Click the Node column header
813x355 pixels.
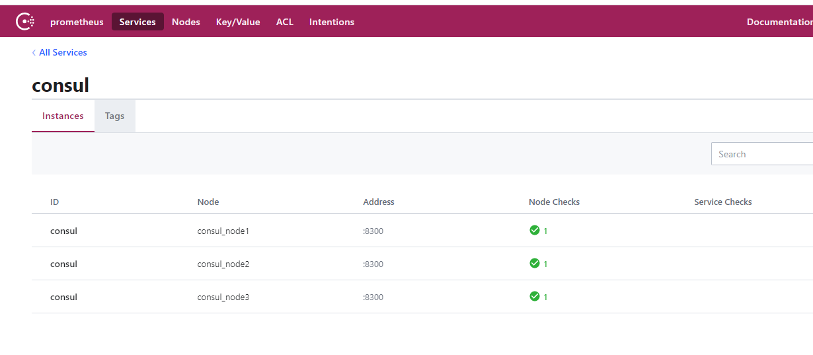[x=208, y=202]
